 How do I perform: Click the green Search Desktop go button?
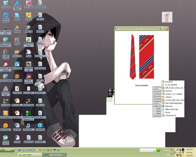pyautogui.click(x=158, y=150)
